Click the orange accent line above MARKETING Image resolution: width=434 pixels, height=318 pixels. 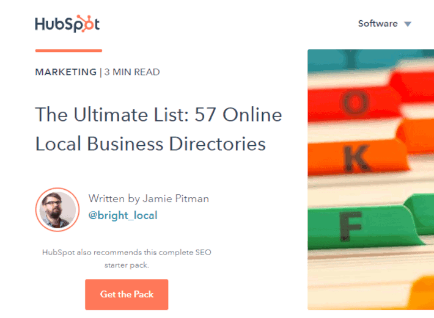(x=68, y=51)
